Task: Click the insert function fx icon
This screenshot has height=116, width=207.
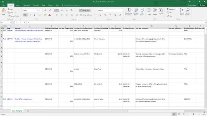Action: 25,23
